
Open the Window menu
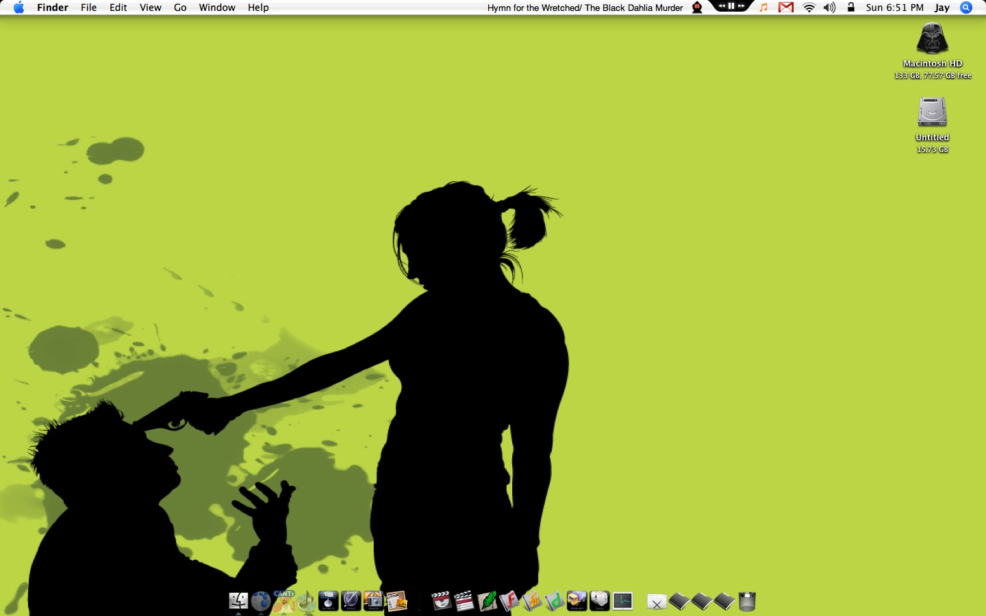point(217,8)
